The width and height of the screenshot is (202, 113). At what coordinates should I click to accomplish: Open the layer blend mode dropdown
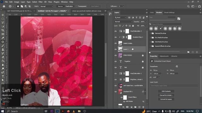click(x=123, y=22)
